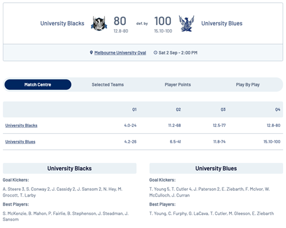The height and width of the screenshot is (228, 286).
Task: Click the University Blacks team name in header
Action: point(62,23)
